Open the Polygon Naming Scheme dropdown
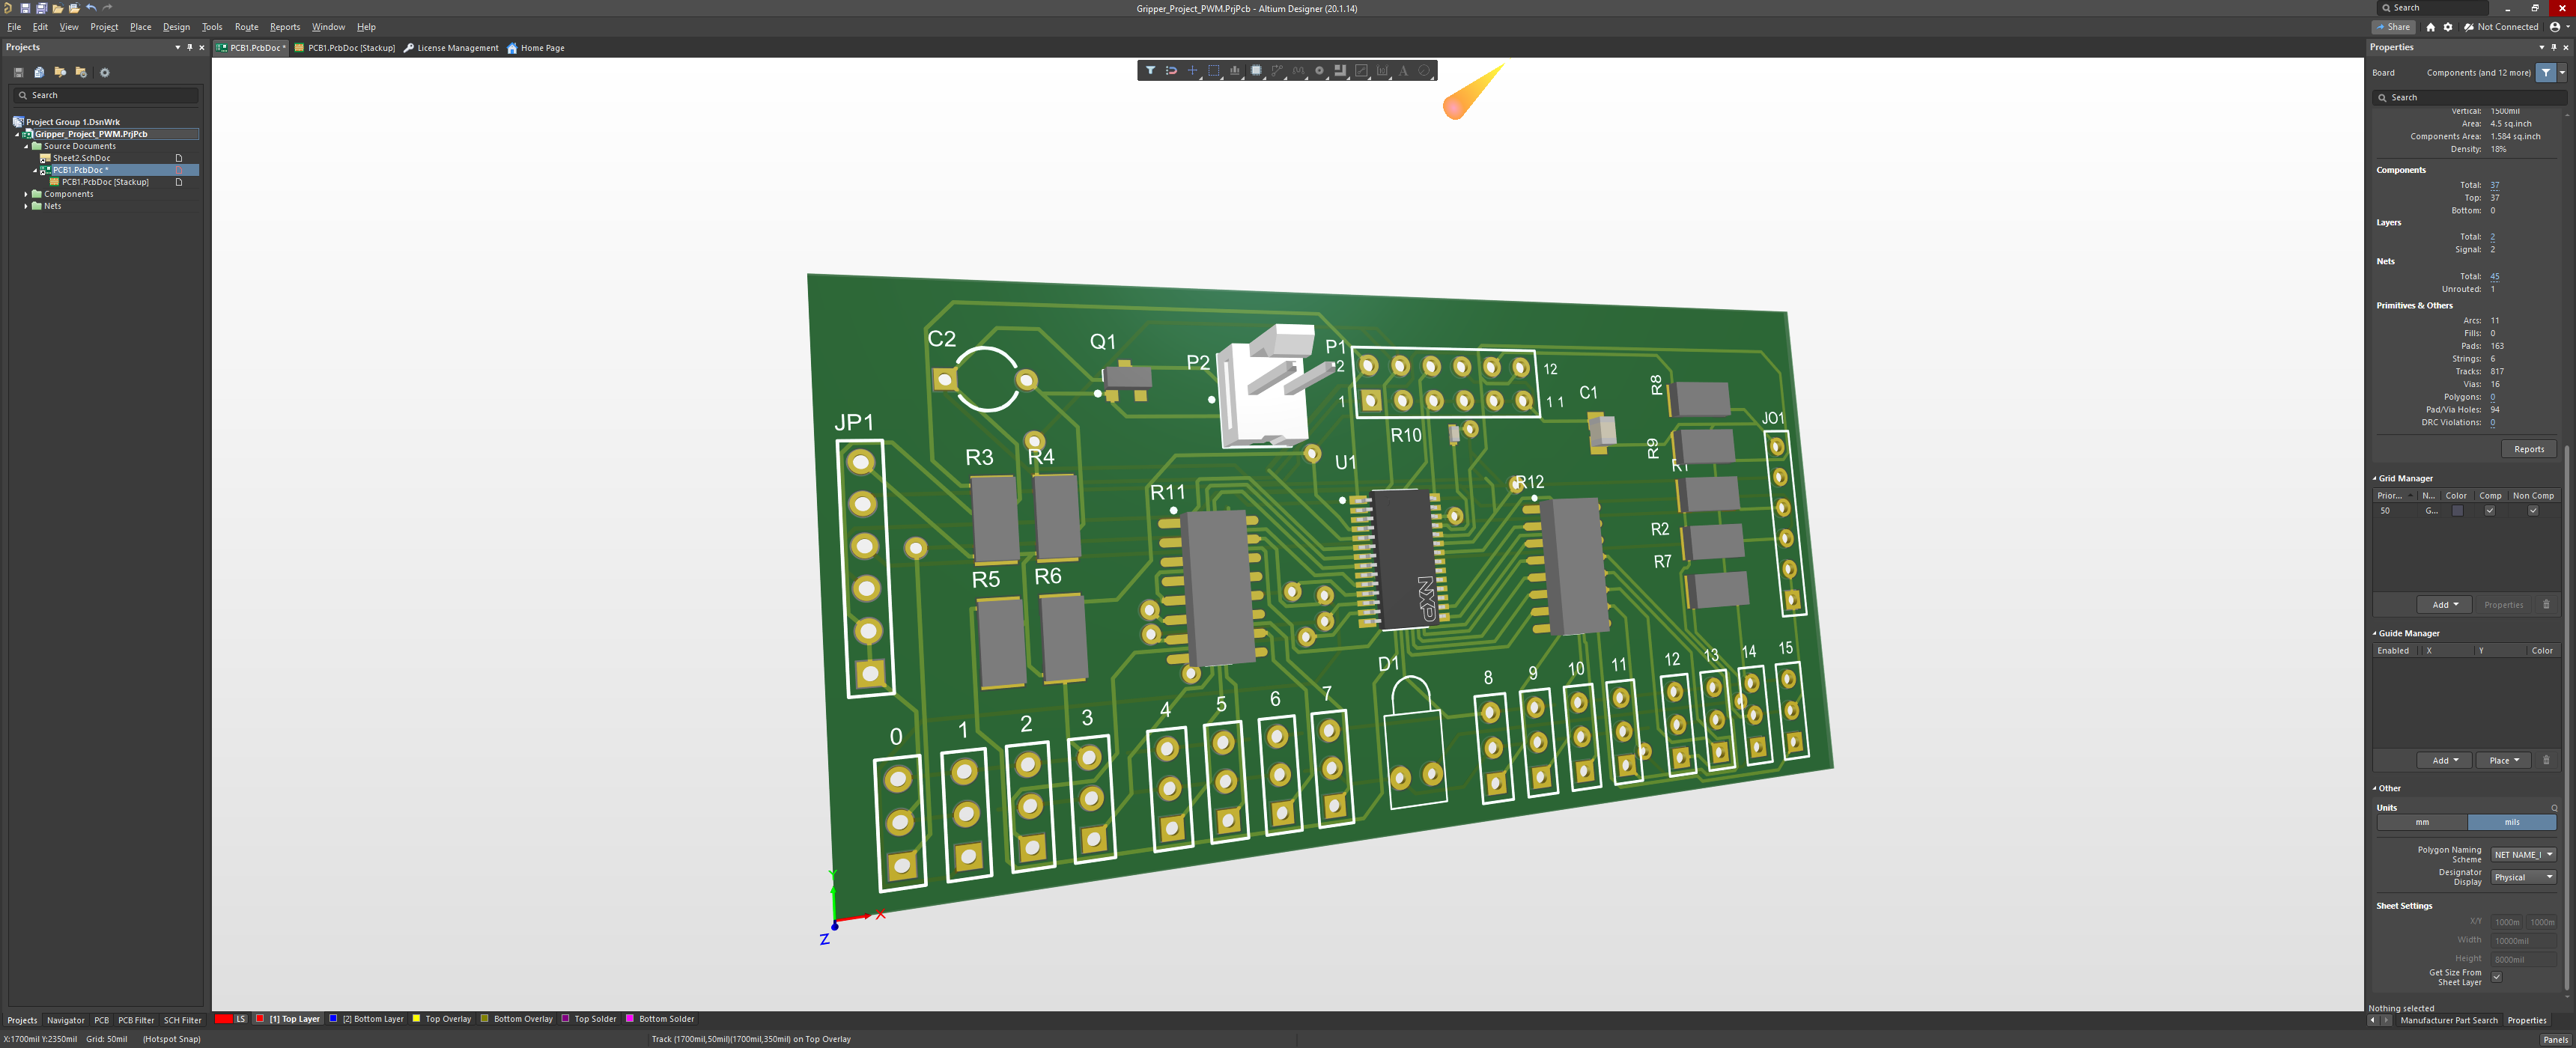Viewport: 2576px width, 1048px height. coord(2524,854)
